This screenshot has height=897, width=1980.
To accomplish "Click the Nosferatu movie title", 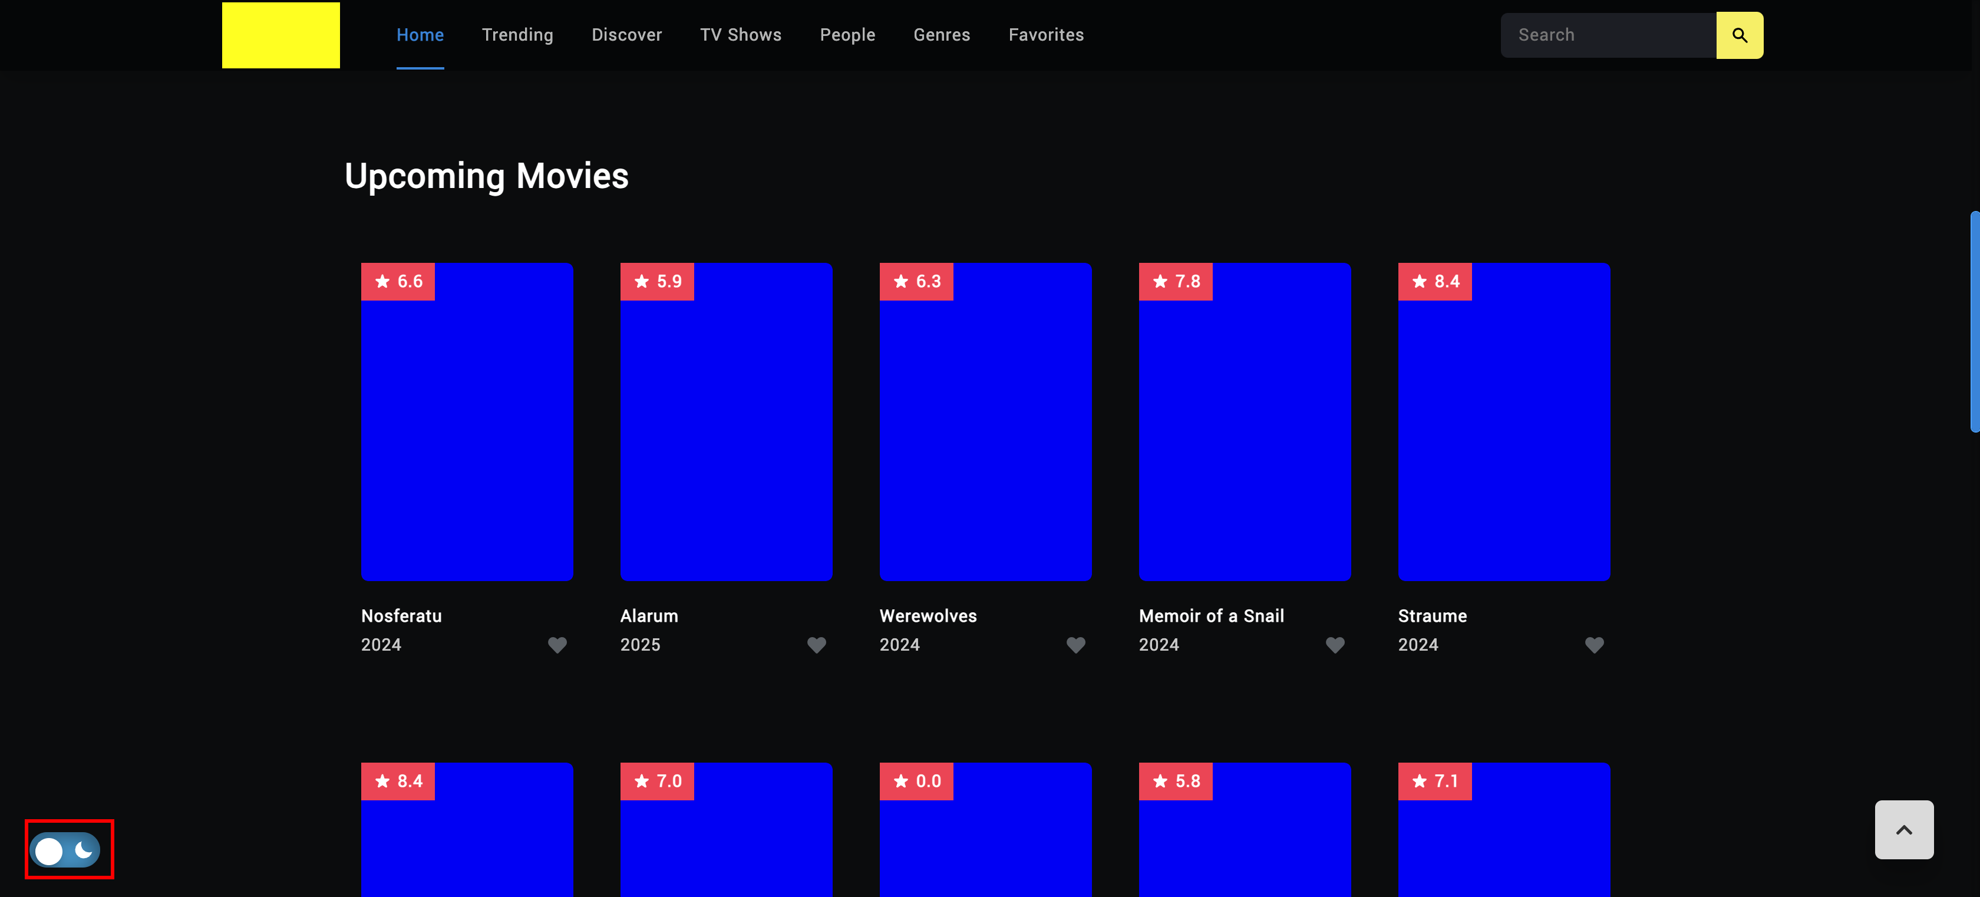I will (x=401, y=616).
